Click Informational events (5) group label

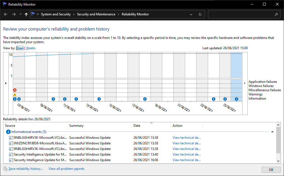pyautogui.click(x=28, y=132)
